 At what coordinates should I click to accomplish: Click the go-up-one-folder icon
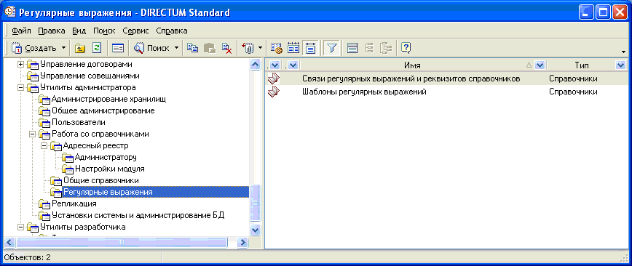coord(81,48)
